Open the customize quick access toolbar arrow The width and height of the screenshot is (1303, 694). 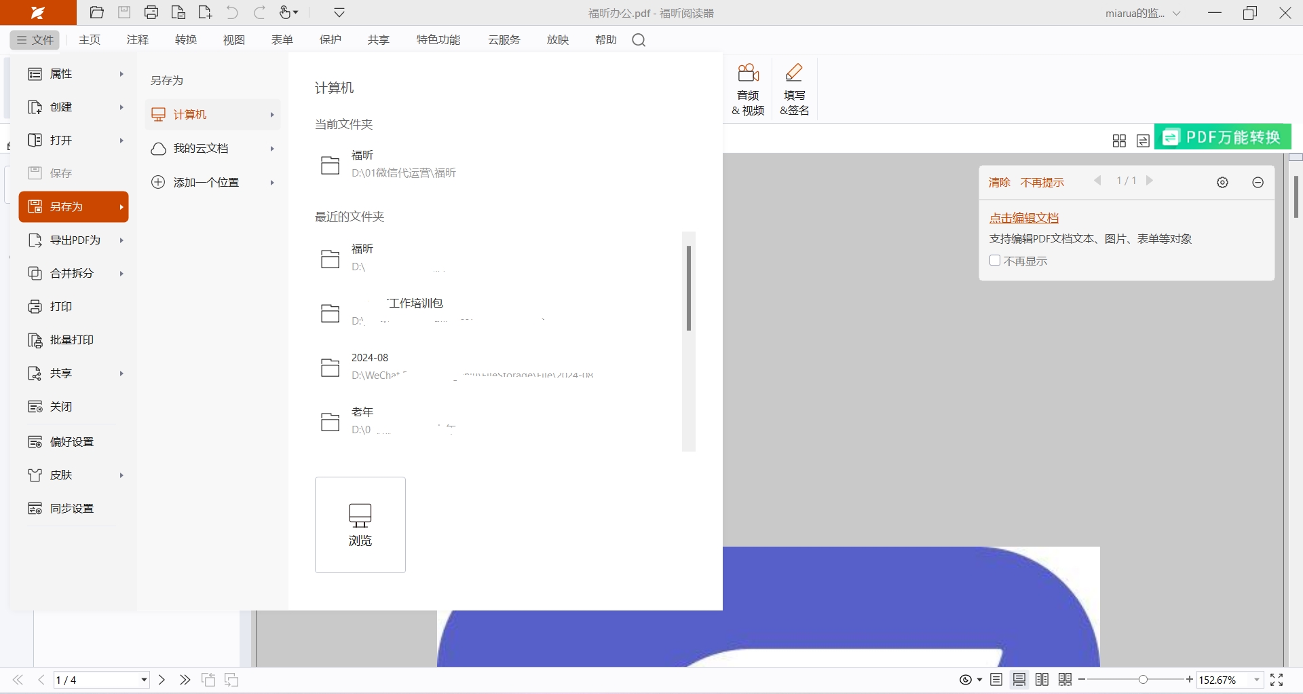click(x=339, y=12)
